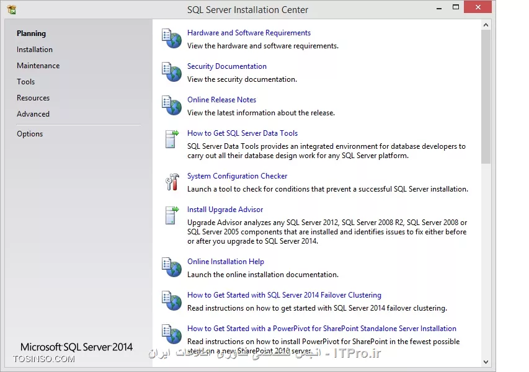Open the Maintenance page
Viewport: 529px width, 372px height.
(x=38, y=66)
